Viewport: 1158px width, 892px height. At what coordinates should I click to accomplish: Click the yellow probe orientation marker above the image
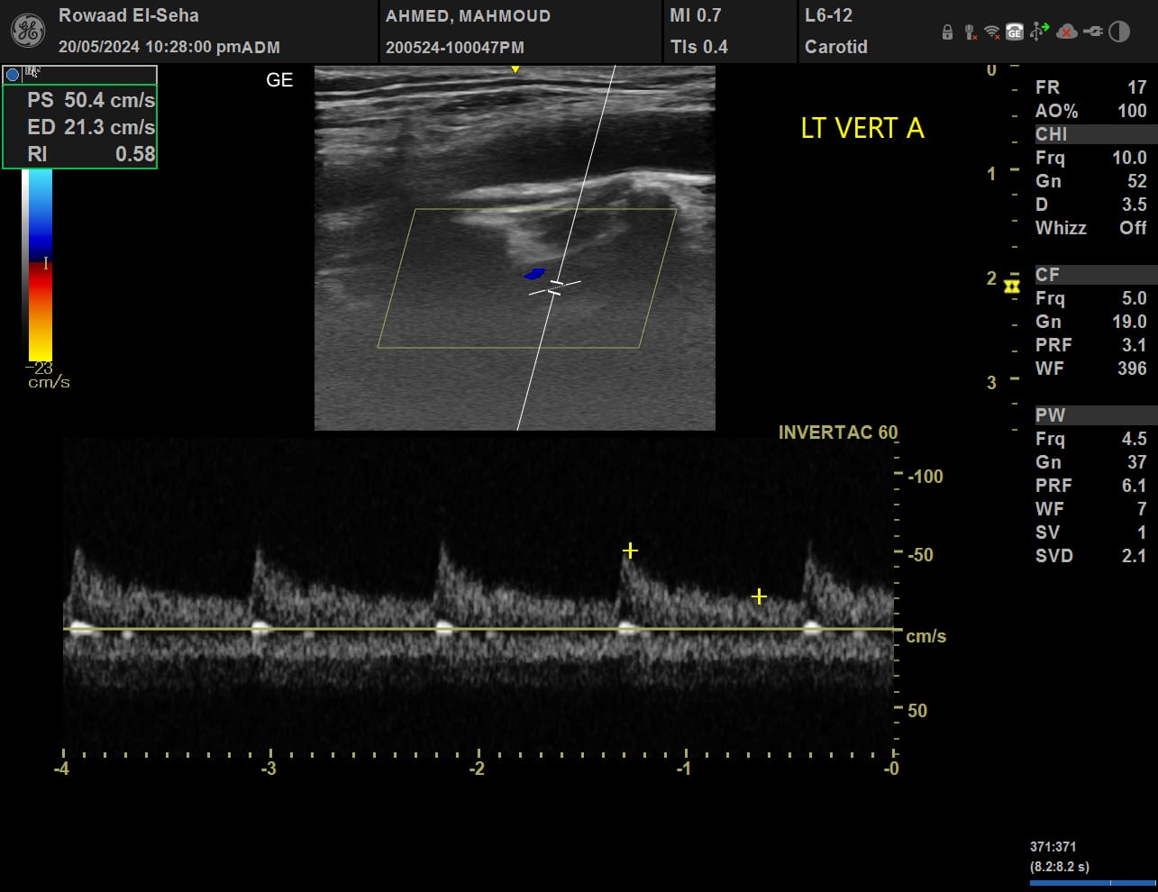[515, 69]
